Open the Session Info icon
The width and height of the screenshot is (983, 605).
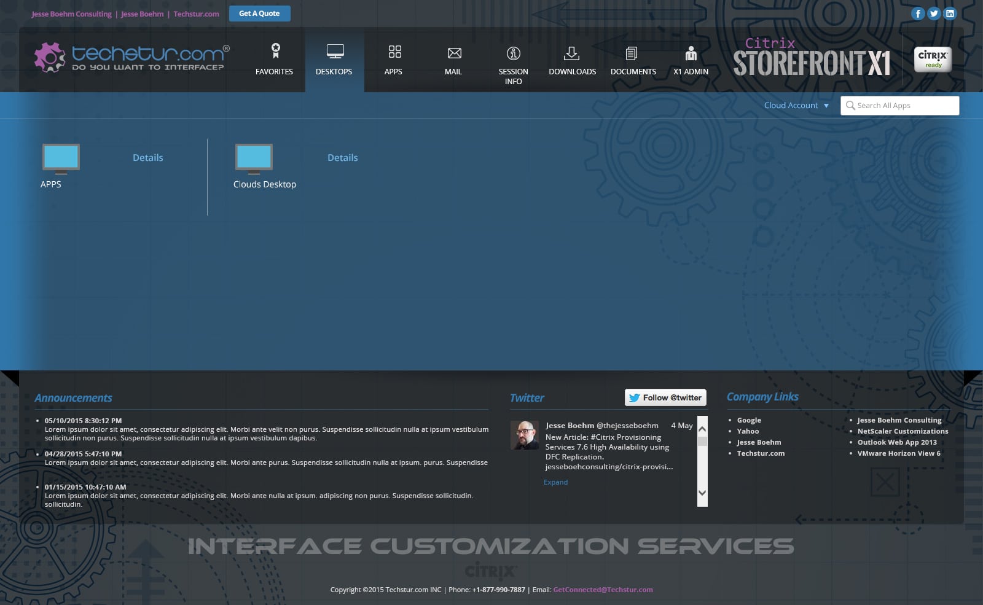[x=514, y=53]
